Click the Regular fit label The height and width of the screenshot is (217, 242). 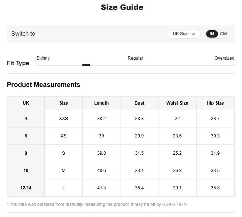(x=135, y=58)
